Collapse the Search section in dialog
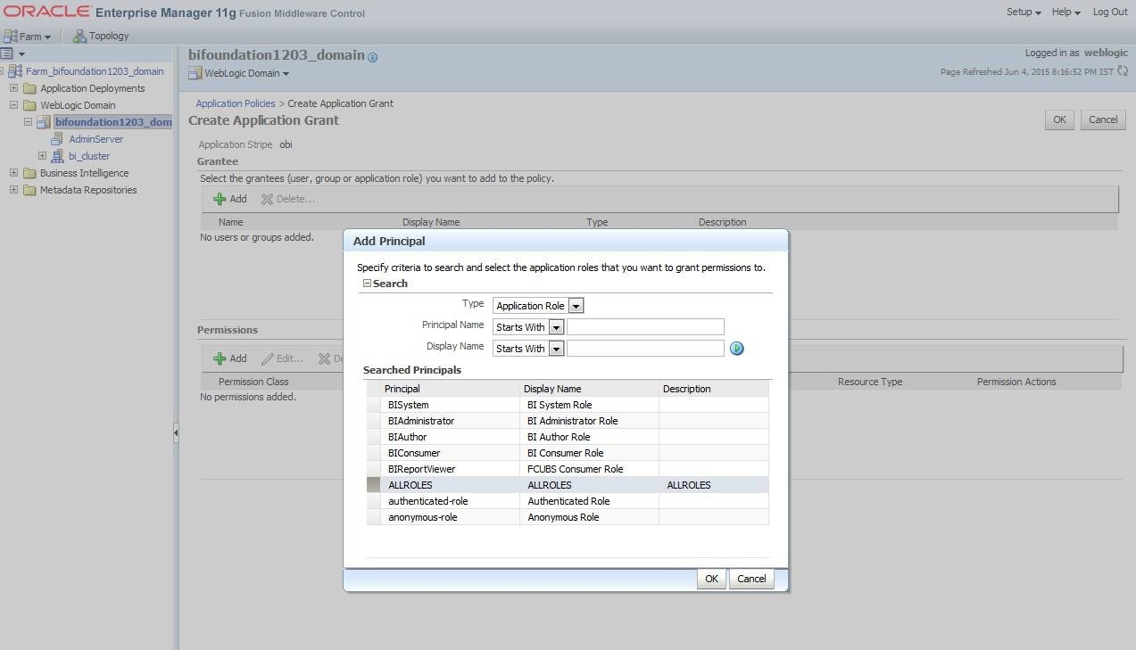Image resolution: width=1136 pixels, height=650 pixels. coord(367,284)
